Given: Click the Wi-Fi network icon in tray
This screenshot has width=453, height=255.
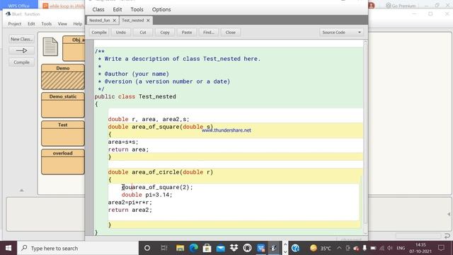Looking at the screenshot, I should pyautogui.click(x=382, y=248).
